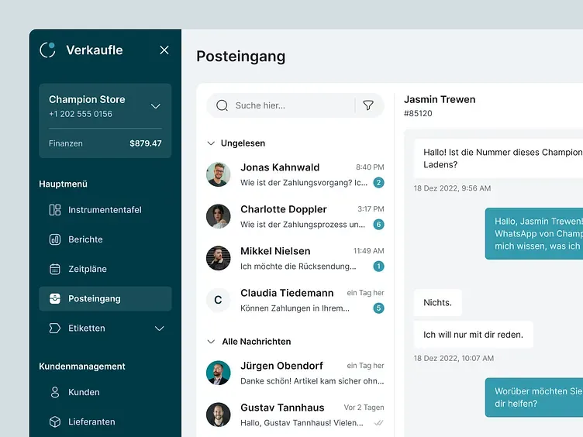This screenshot has width=583, height=437.
Task: Click the 'Worüber möchten Sie' reply bubble
Action: pyautogui.click(x=534, y=397)
